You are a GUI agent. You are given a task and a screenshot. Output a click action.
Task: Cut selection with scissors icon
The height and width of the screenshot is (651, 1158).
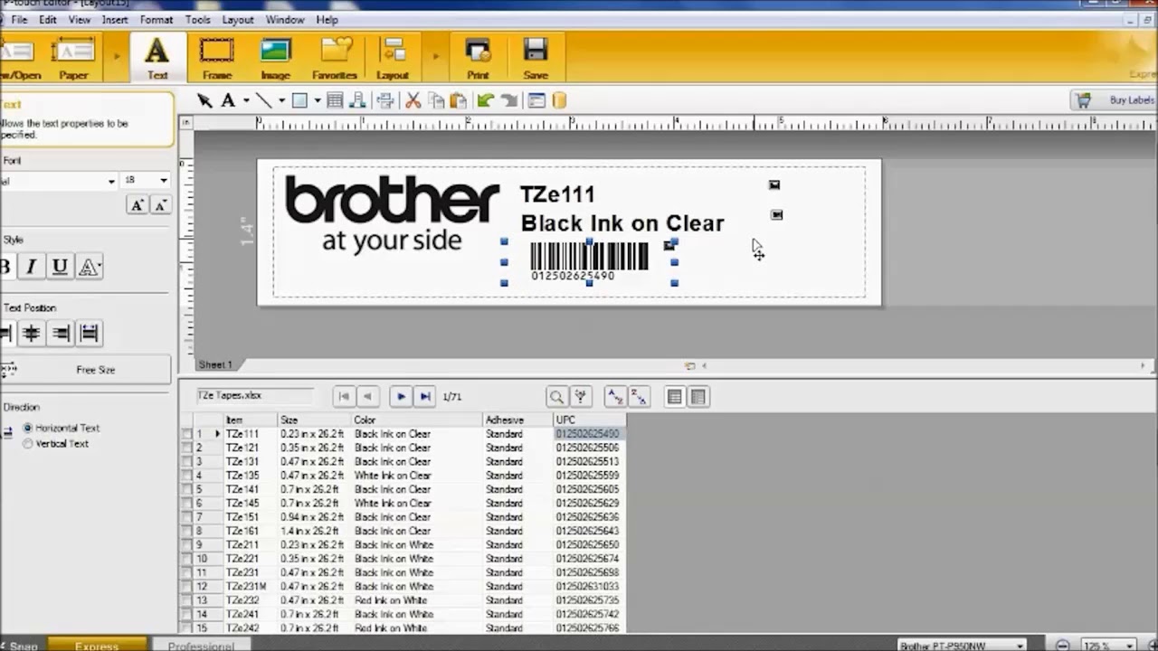(413, 100)
